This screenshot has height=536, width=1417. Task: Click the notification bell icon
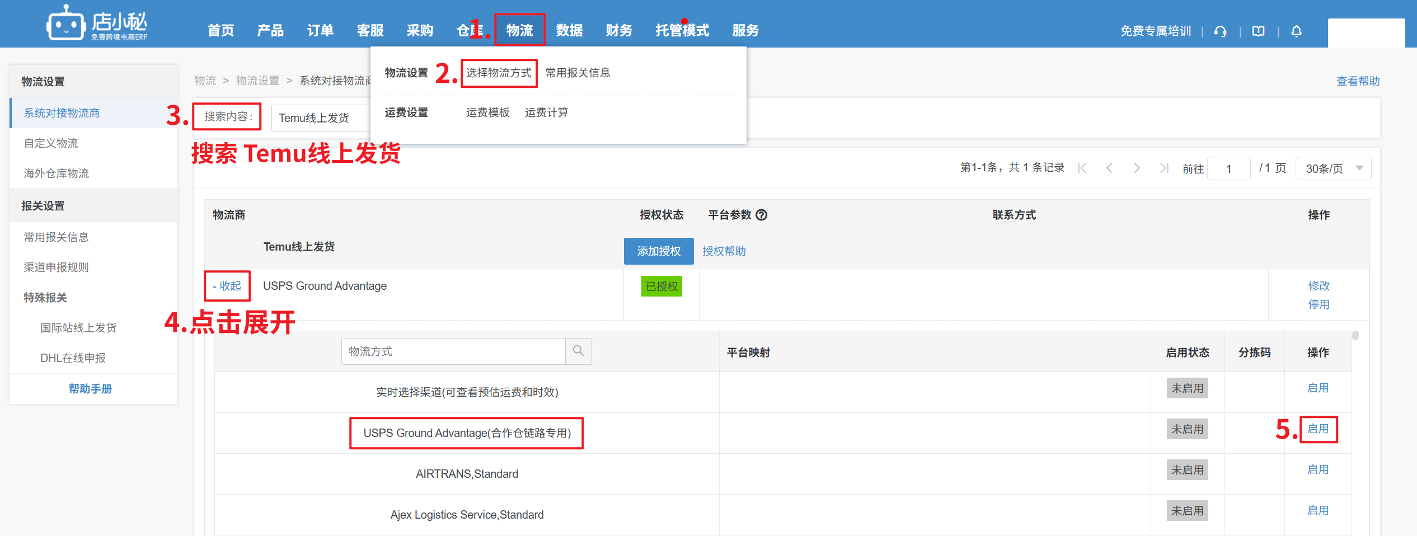tap(1296, 31)
